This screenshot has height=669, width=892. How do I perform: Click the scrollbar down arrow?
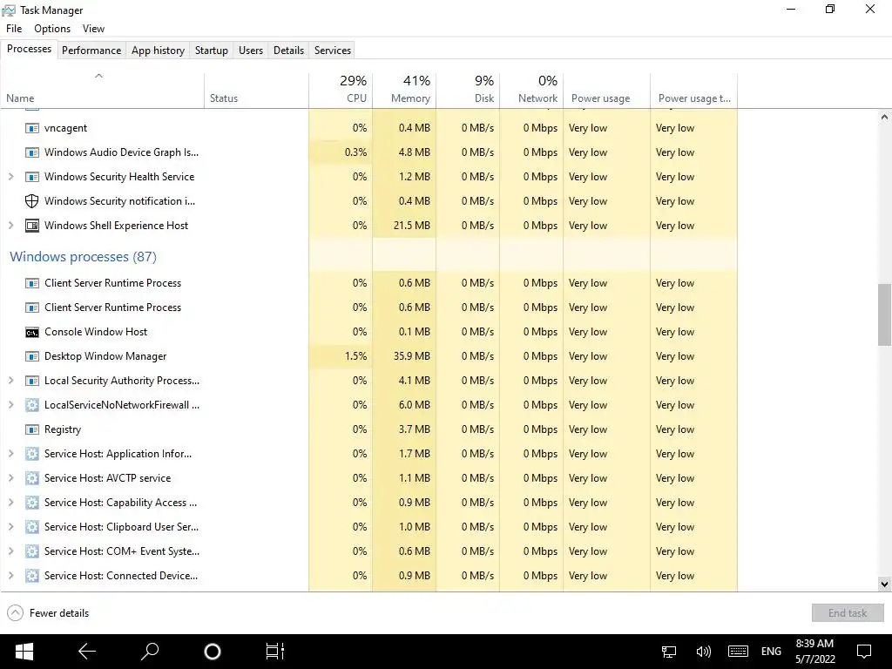click(x=884, y=584)
